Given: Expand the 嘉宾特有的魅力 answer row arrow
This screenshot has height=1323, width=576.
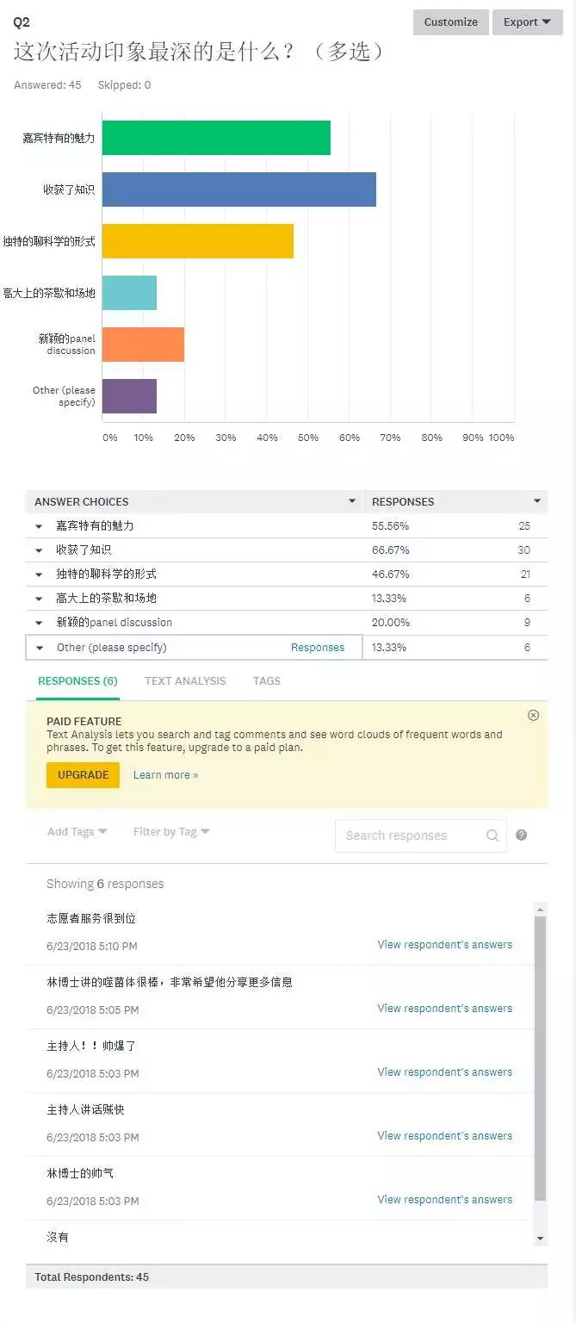Looking at the screenshot, I should 39,525.
